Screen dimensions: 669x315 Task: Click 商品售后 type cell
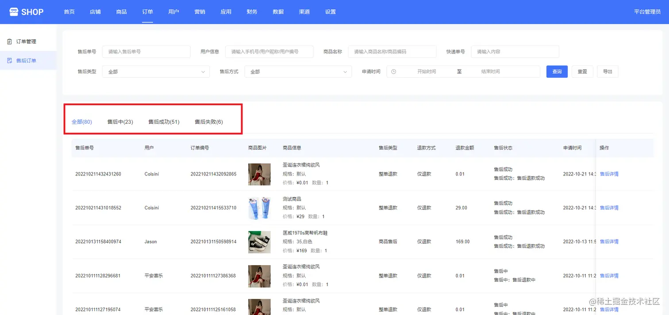[388, 242]
